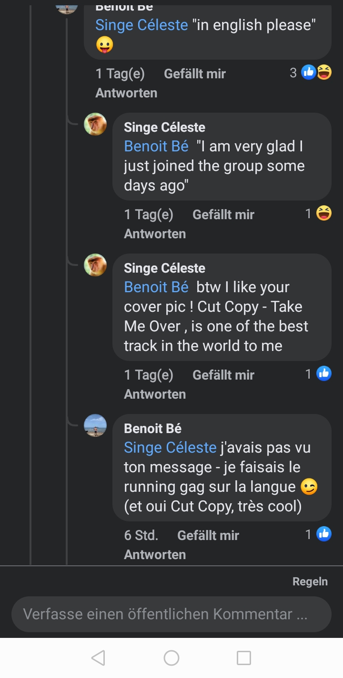Like the 'very glad I joined' comment
Image resolution: width=343 pixels, height=678 pixels.
pyautogui.click(x=223, y=214)
